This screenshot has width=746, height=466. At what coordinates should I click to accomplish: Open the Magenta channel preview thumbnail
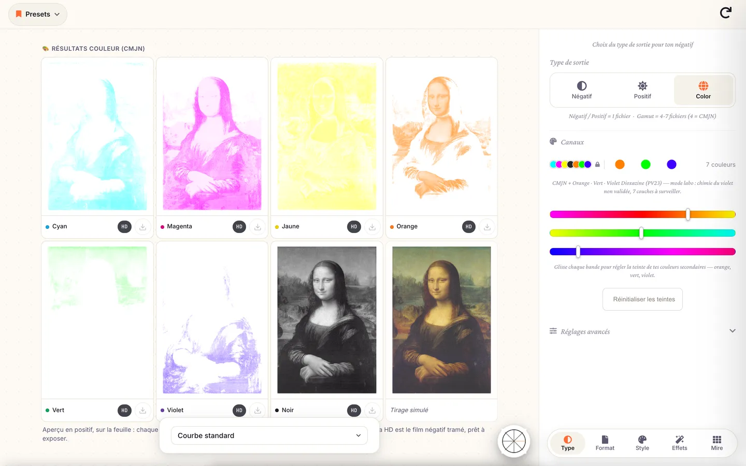tap(212, 137)
